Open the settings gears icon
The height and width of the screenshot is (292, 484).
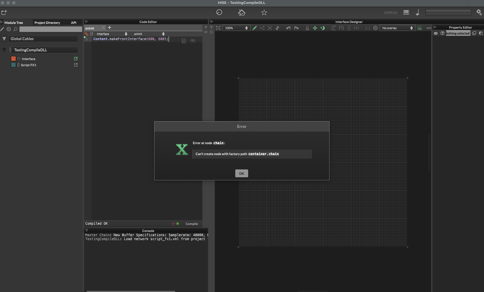(x=479, y=12)
